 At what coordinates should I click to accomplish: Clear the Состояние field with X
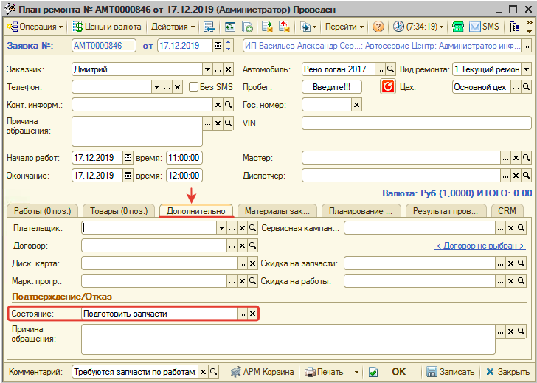[252, 314]
